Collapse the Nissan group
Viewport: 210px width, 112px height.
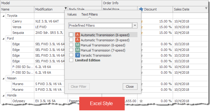pos(3,78)
